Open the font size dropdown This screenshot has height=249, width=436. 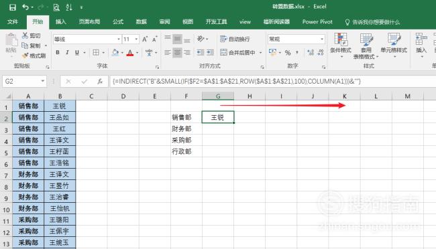tap(136, 39)
